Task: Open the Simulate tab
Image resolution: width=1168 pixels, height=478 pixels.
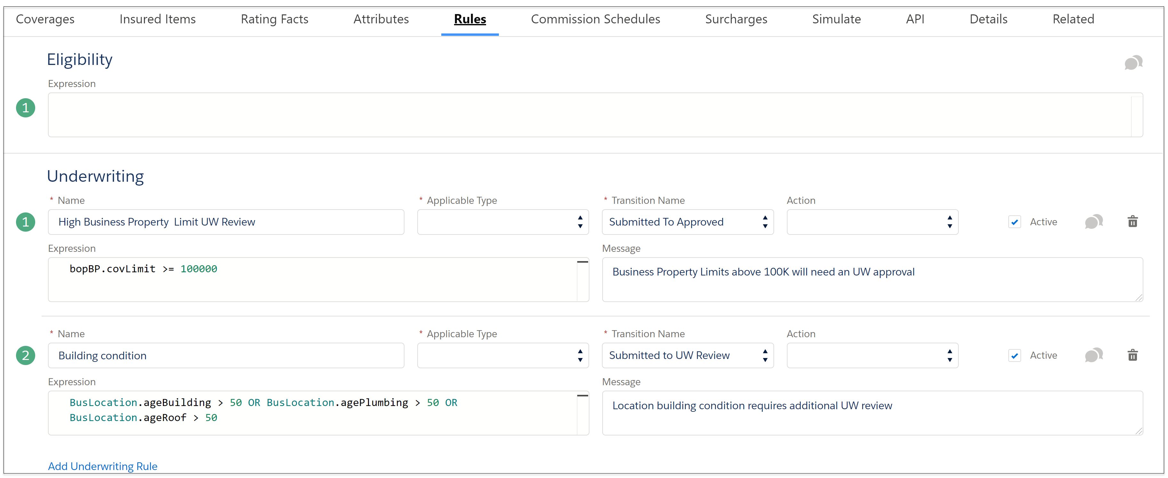Action: click(836, 19)
